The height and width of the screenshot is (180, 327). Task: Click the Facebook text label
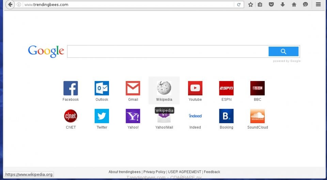[x=71, y=100]
